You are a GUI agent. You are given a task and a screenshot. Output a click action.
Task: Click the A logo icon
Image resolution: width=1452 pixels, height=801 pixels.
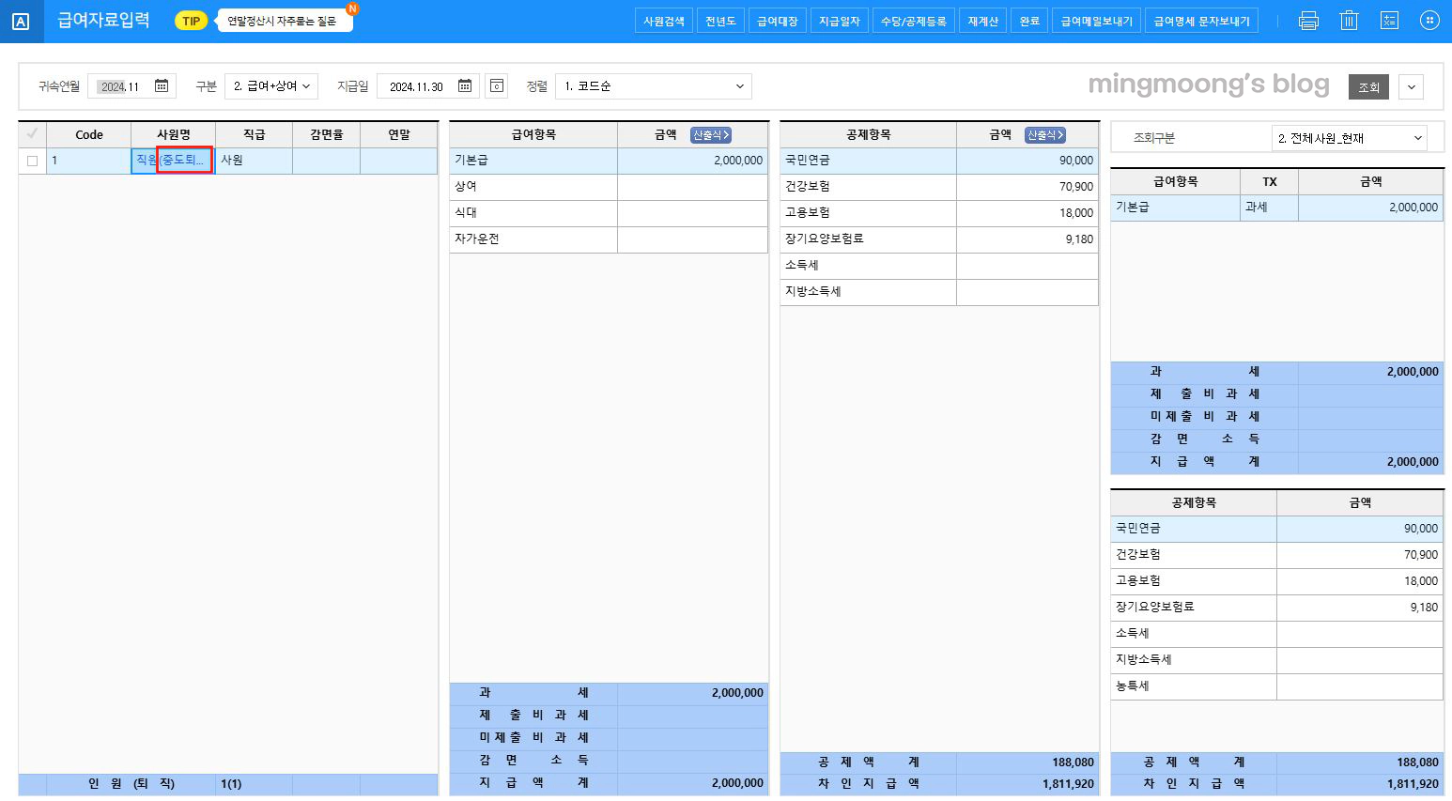21,21
